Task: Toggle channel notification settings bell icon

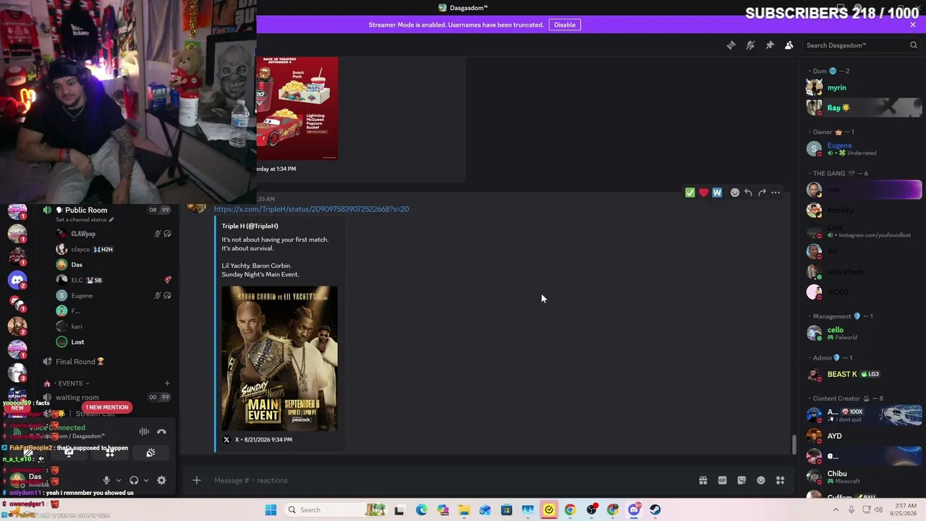Action: 750,46
